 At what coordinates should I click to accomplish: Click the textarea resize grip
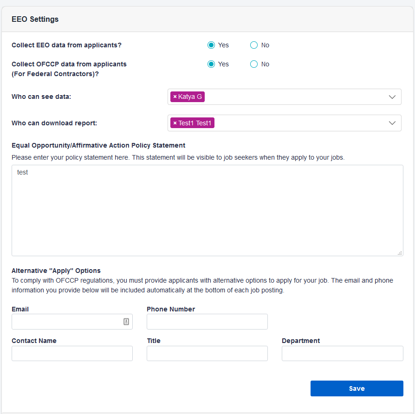click(400, 252)
